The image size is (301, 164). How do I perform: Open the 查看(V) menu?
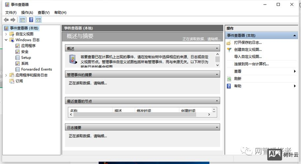click(44, 12)
